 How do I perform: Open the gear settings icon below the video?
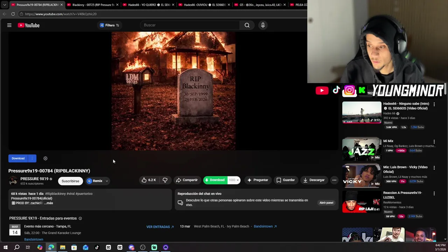(x=45, y=159)
